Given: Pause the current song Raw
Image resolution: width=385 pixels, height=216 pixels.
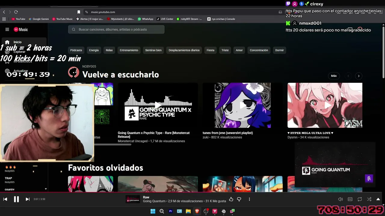Looking at the screenshot, I should 16,199.
